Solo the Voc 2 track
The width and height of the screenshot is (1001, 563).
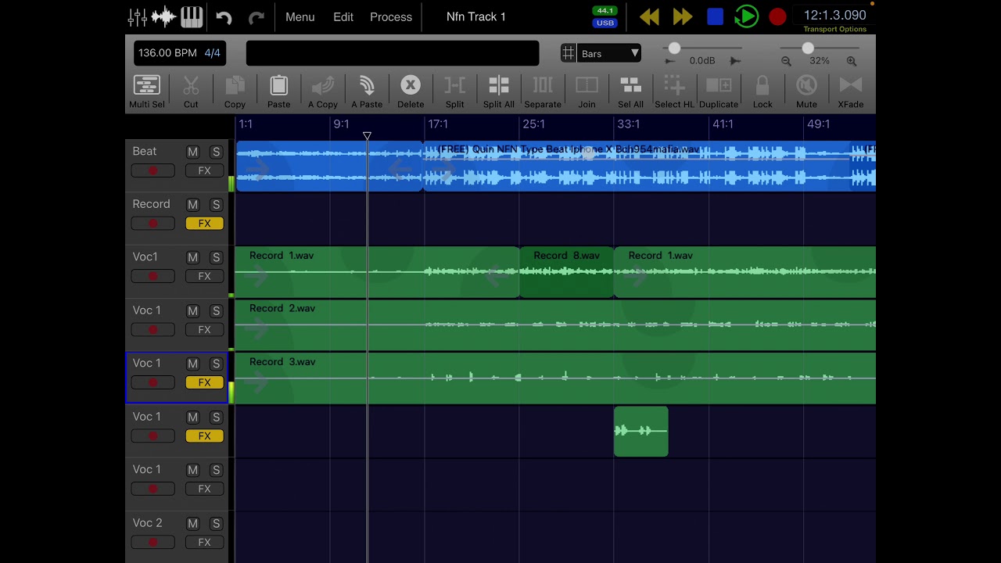(216, 524)
